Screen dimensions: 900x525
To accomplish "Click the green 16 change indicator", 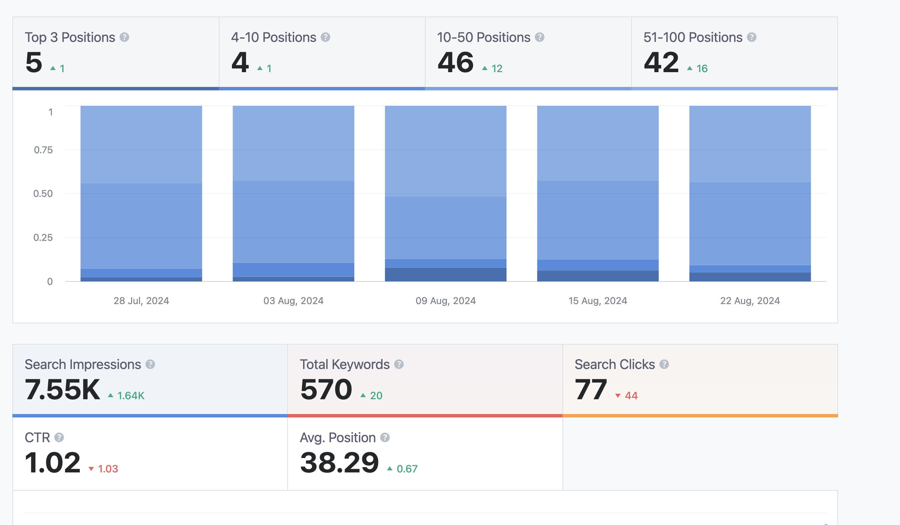I will (697, 68).
